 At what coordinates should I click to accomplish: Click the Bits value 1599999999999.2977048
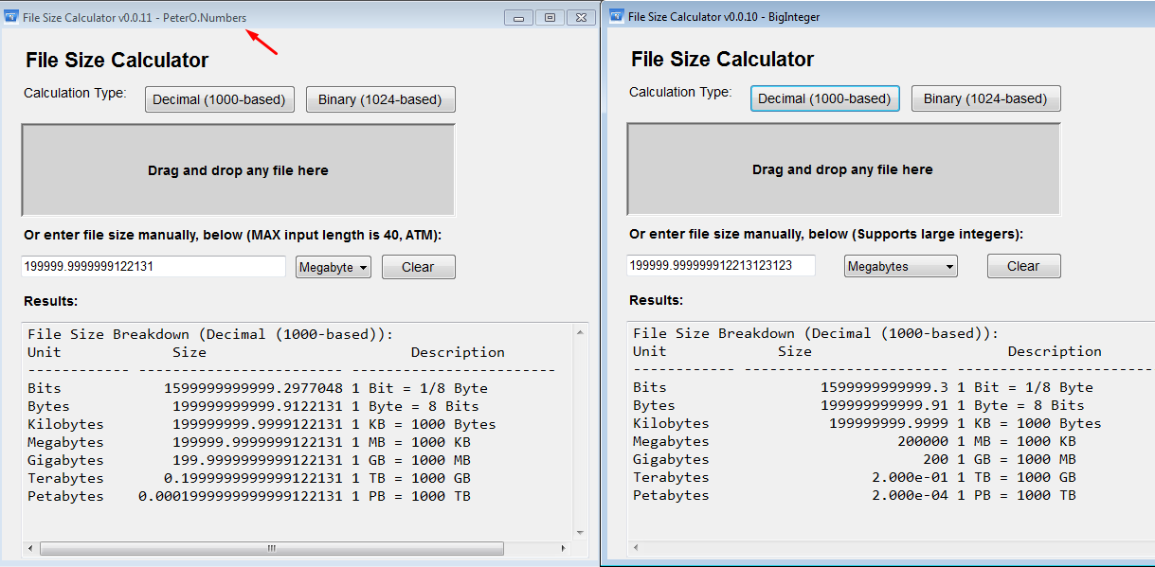253,388
